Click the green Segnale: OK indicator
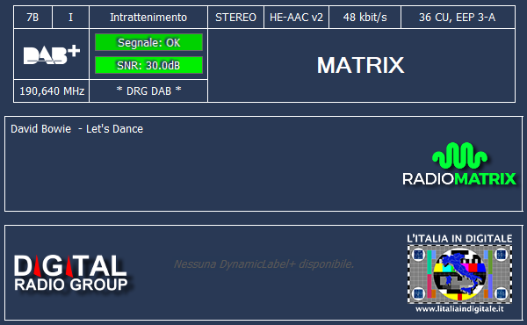 click(x=149, y=42)
